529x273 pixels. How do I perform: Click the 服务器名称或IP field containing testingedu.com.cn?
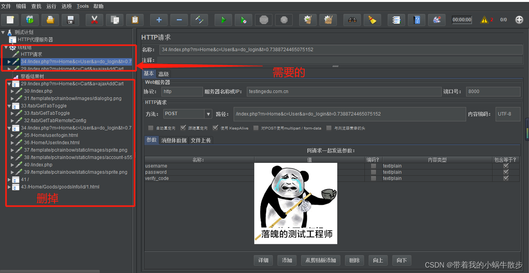pyautogui.click(x=344, y=92)
